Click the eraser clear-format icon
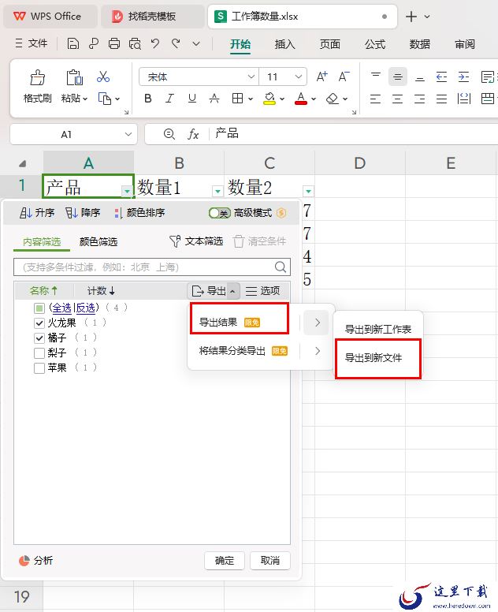The width and height of the screenshot is (498, 612). pyautogui.click(x=333, y=99)
